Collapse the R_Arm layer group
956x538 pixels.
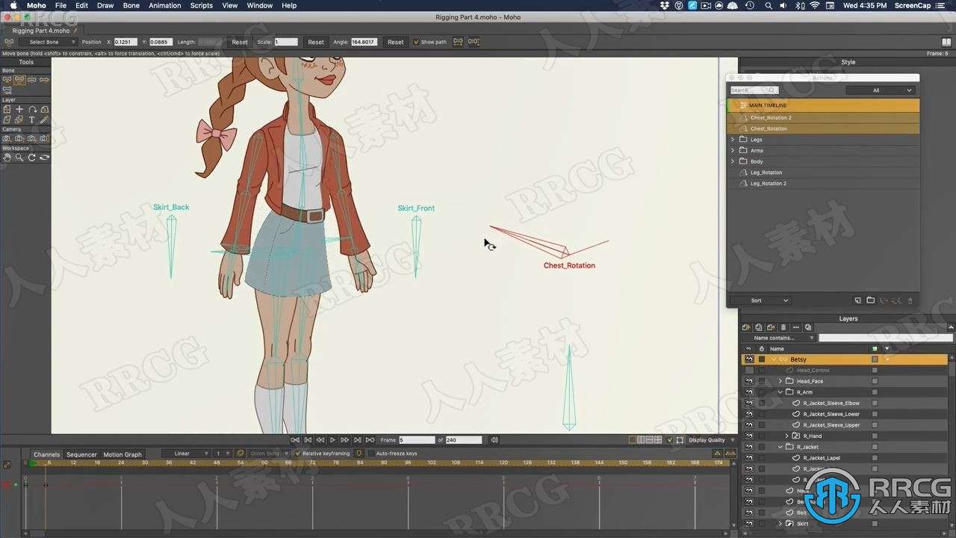tap(780, 392)
